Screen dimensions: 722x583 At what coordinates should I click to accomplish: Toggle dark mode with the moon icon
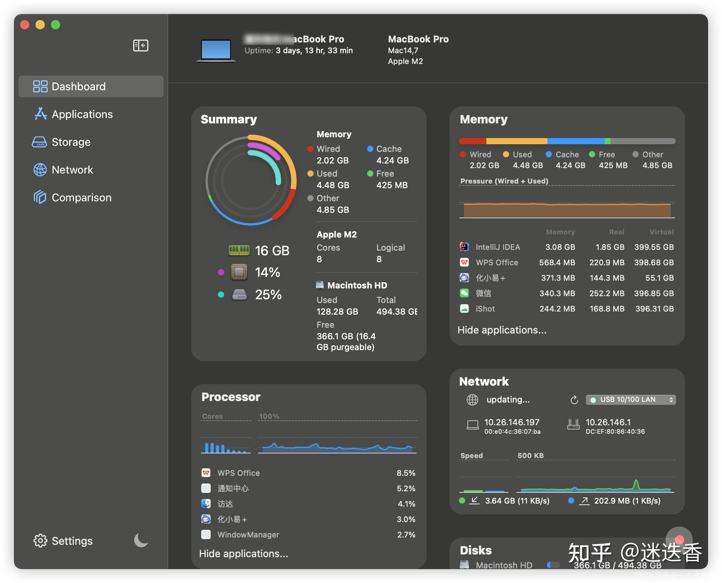tap(140, 541)
